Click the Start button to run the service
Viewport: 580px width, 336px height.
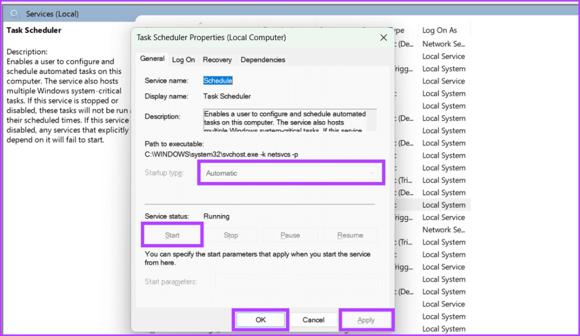[172, 234]
